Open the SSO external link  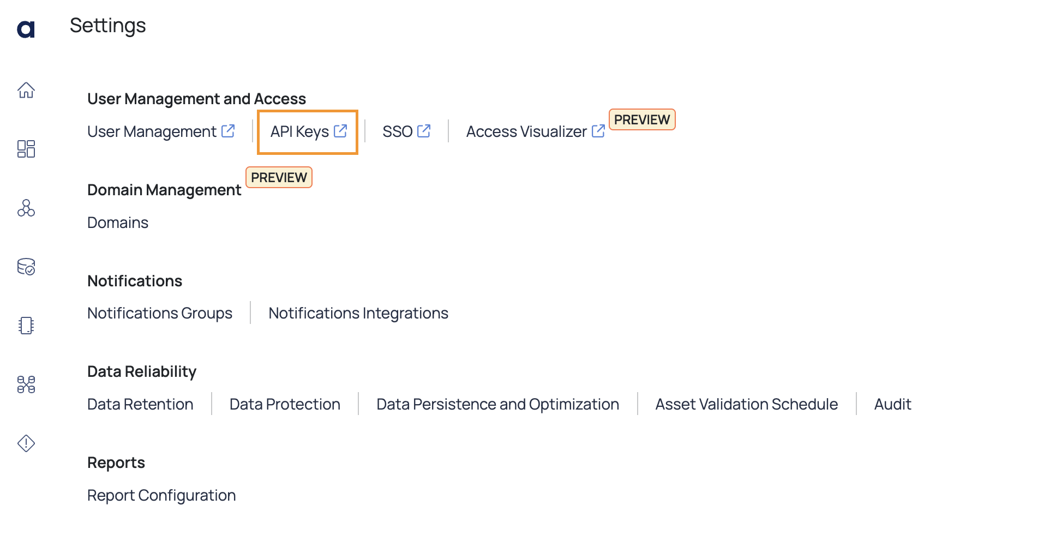406,131
